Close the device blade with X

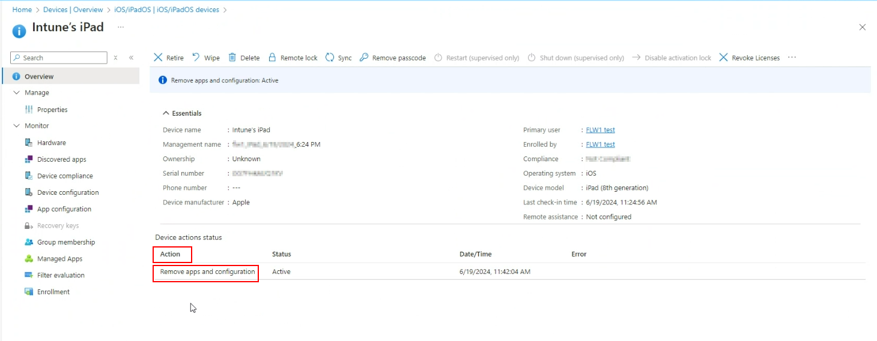pyautogui.click(x=863, y=27)
